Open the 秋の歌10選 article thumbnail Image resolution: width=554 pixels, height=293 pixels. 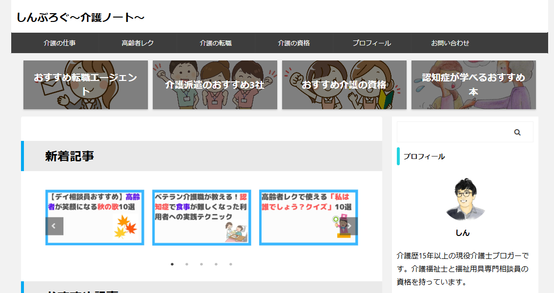click(95, 217)
